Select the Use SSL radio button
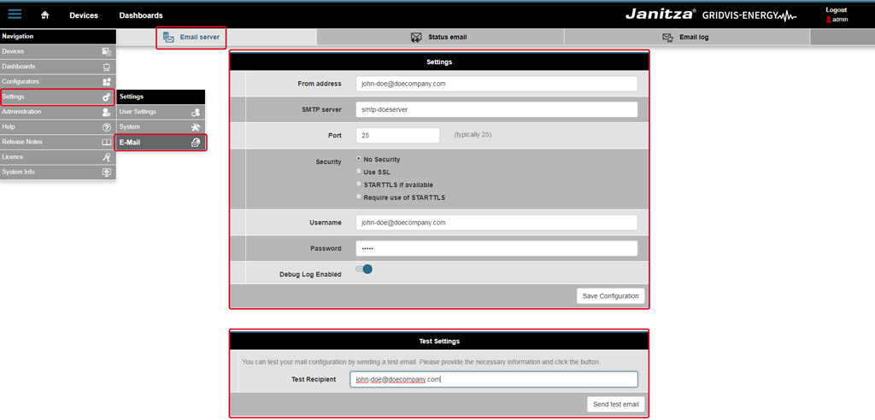875x420 pixels. [359, 172]
